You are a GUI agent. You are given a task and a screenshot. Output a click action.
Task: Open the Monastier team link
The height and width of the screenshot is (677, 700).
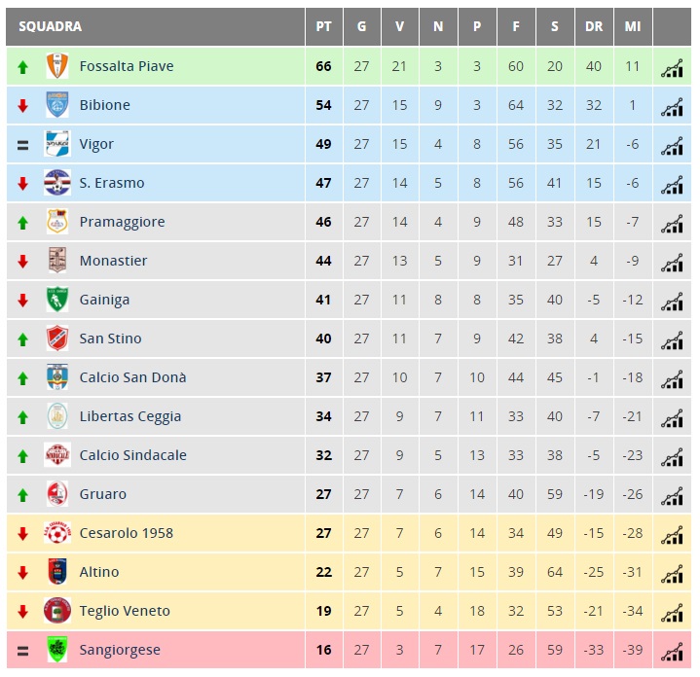pos(113,261)
